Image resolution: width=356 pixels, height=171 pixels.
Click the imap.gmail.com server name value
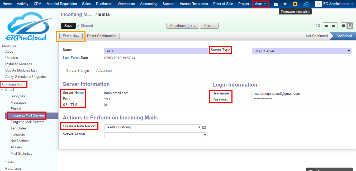tap(116, 93)
